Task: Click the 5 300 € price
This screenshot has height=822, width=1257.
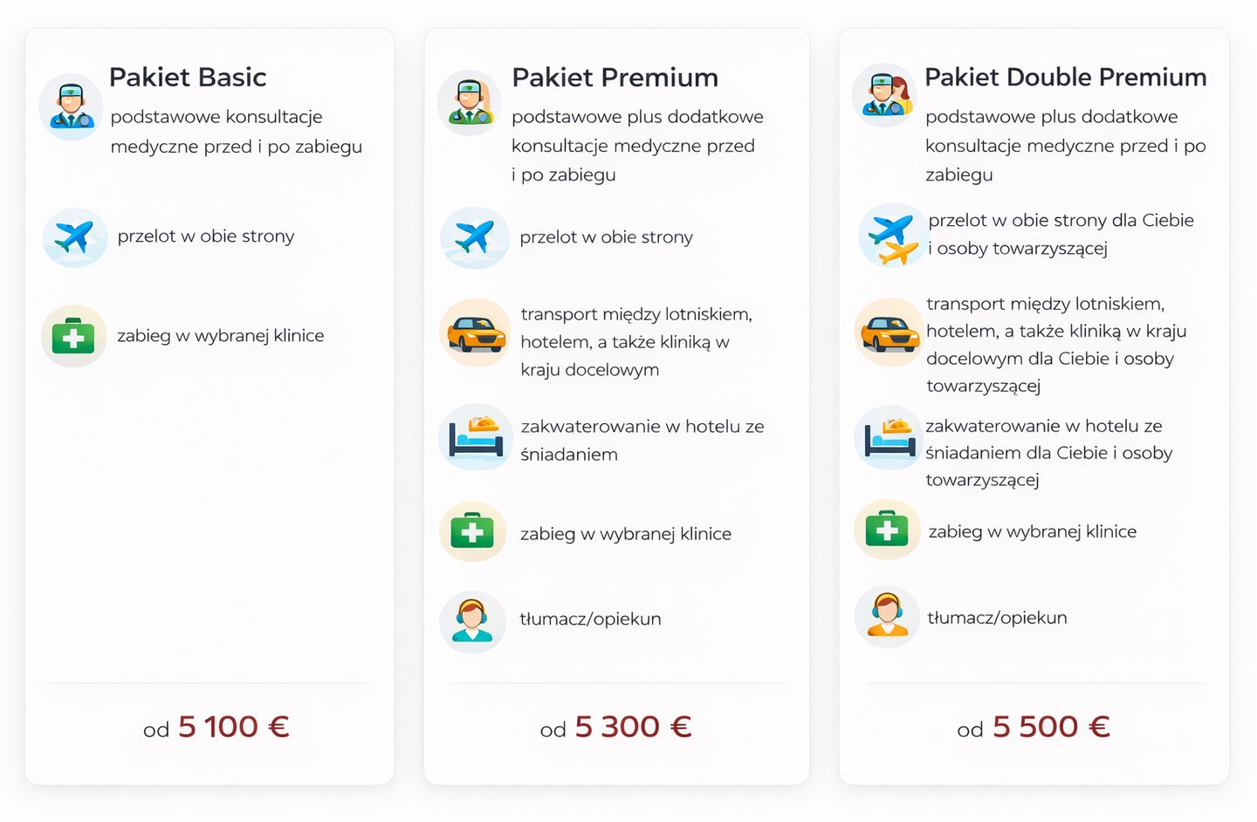Action: pyautogui.click(x=632, y=726)
